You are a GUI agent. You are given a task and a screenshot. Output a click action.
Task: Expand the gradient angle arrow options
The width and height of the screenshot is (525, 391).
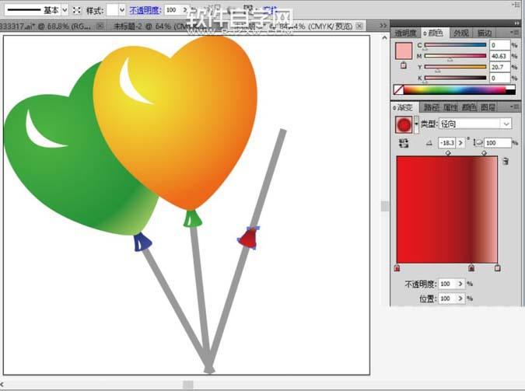[460, 143]
